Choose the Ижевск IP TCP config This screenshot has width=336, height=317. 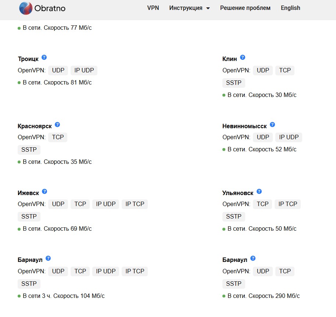(x=135, y=204)
